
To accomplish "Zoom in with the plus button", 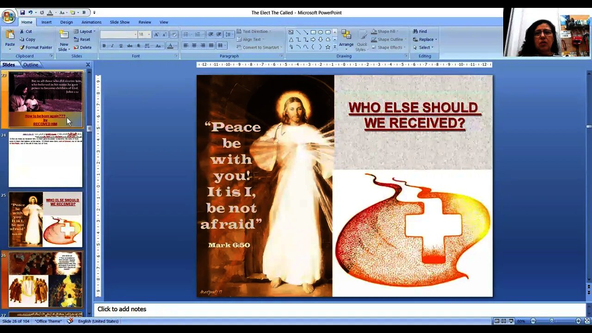I will 578,321.
